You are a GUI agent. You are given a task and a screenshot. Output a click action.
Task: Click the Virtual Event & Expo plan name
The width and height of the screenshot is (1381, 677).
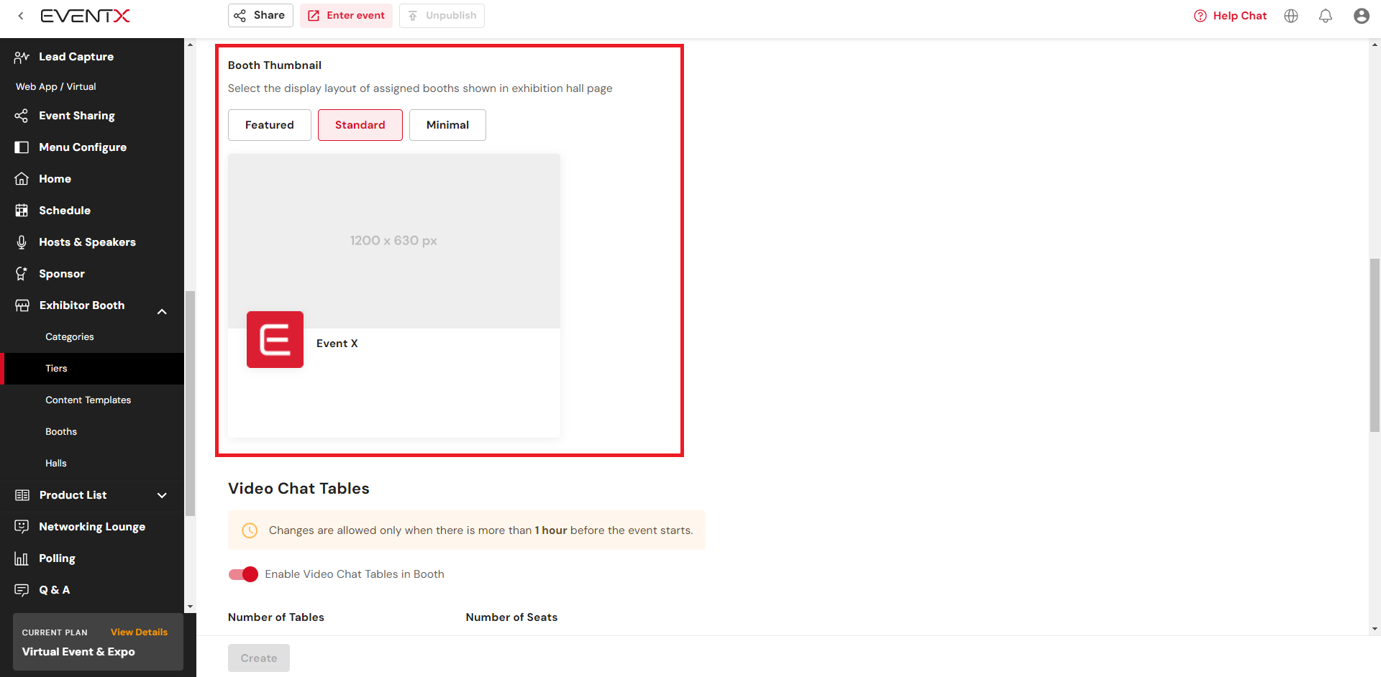click(x=78, y=652)
